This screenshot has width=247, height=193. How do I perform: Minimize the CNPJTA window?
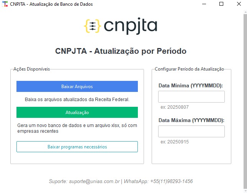click(x=204, y=4)
